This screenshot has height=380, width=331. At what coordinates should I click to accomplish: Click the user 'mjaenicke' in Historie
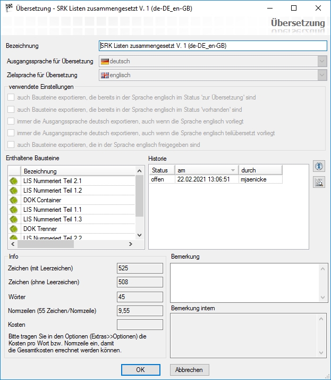tap(260, 179)
